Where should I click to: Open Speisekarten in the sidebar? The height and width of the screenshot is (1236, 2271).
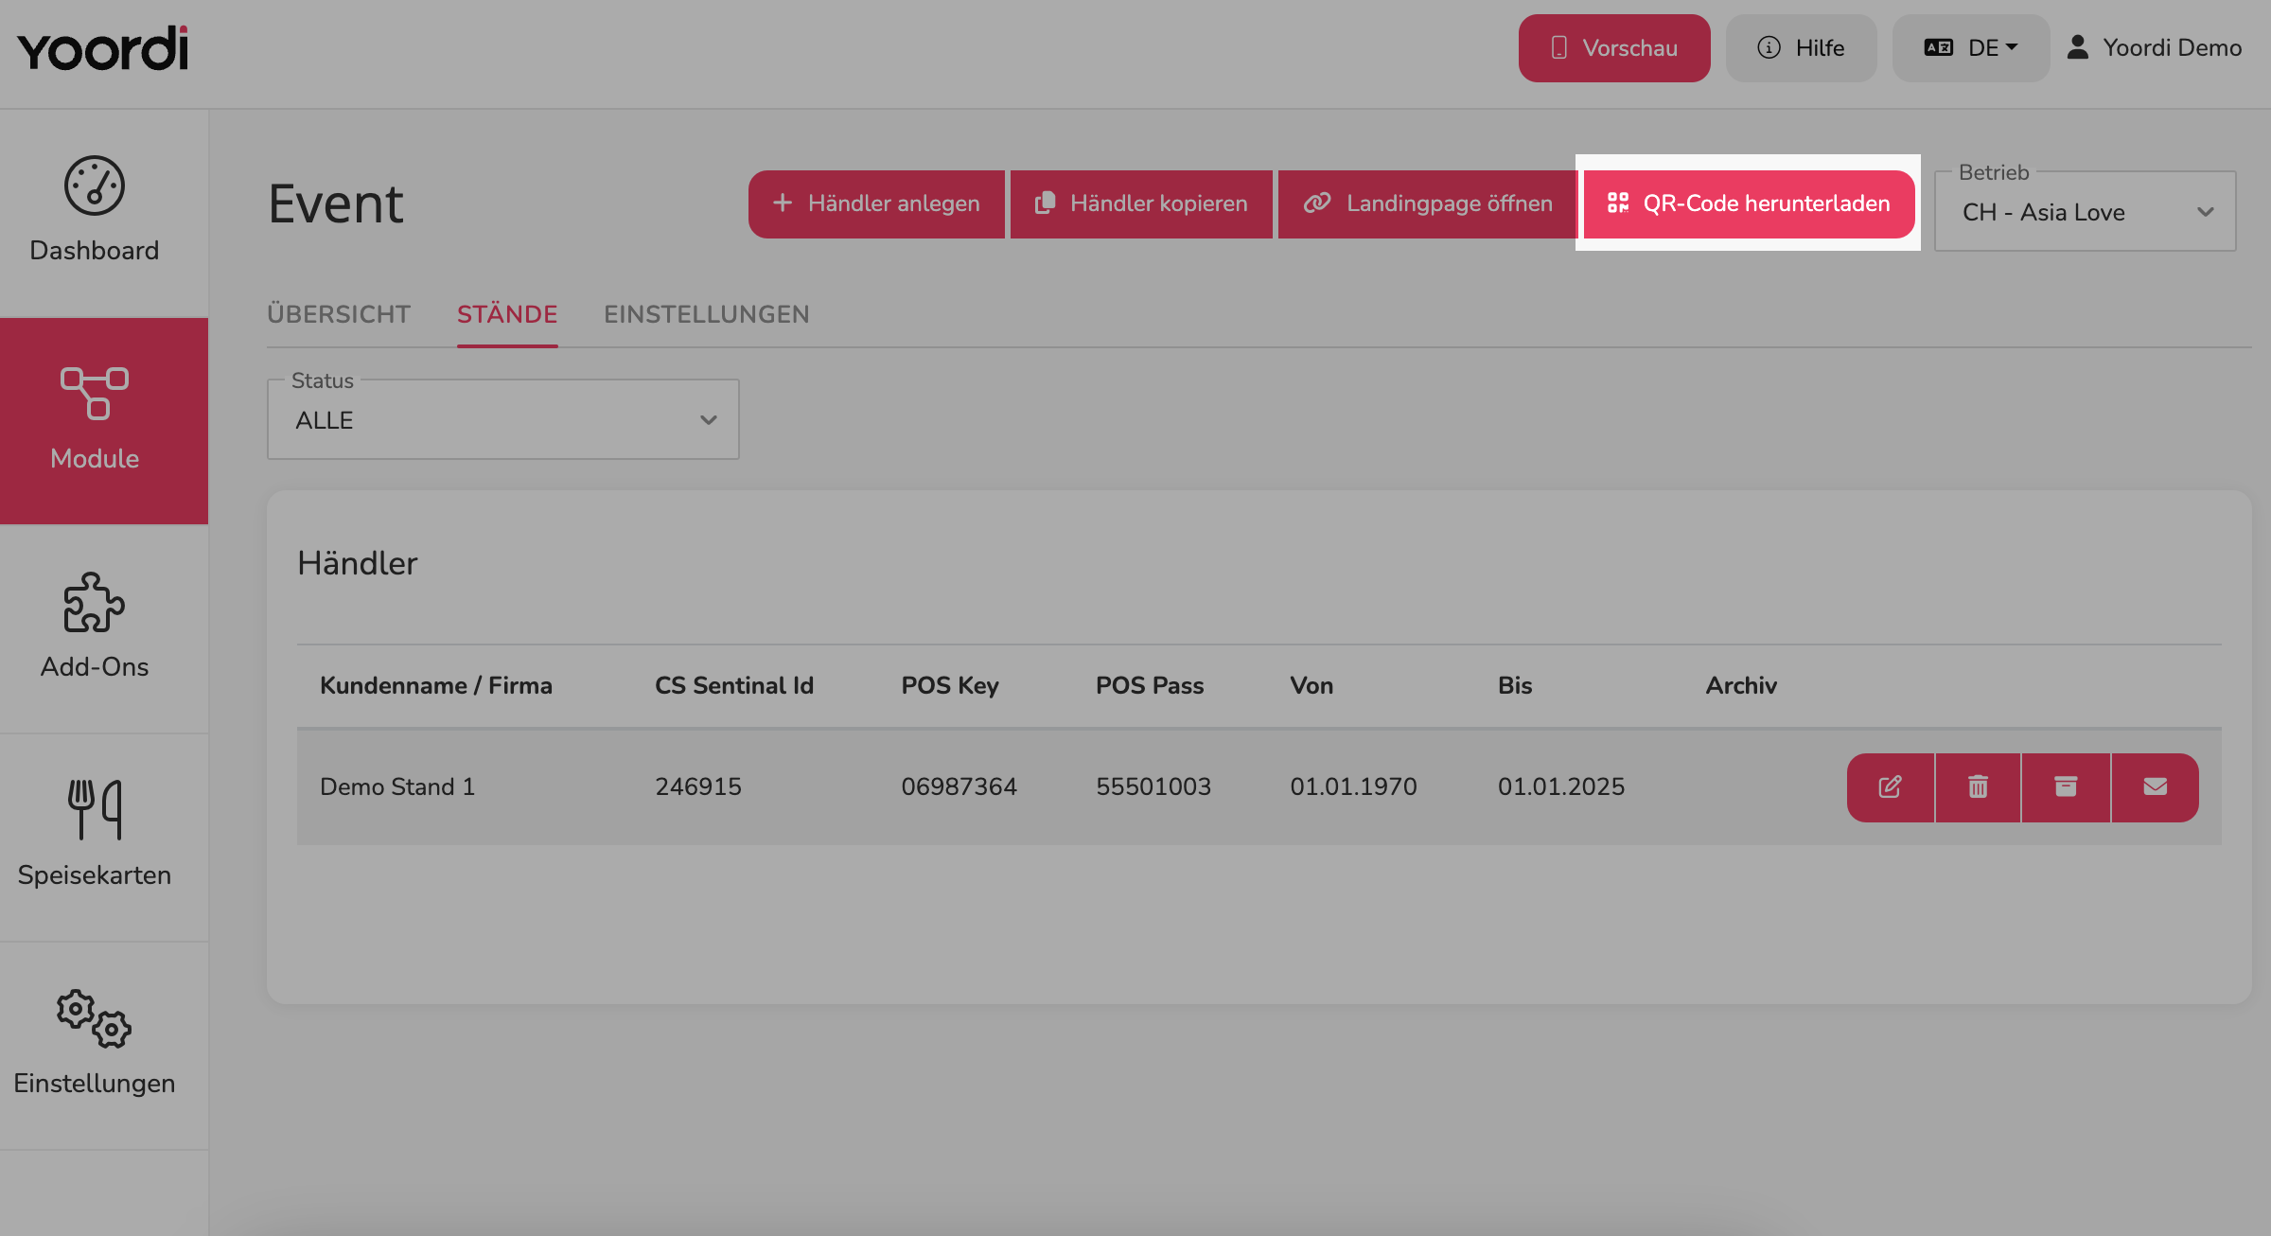tap(95, 837)
